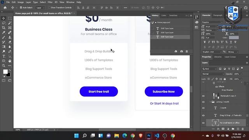Select the Dodge tool
Image resolution: width=249 pixels, height=140 pixels.
click(4, 51)
